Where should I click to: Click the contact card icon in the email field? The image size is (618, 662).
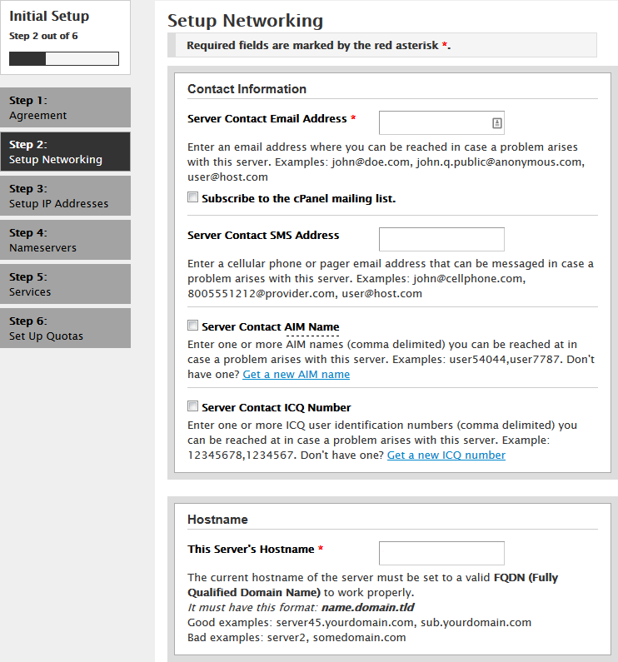tap(496, 123)
